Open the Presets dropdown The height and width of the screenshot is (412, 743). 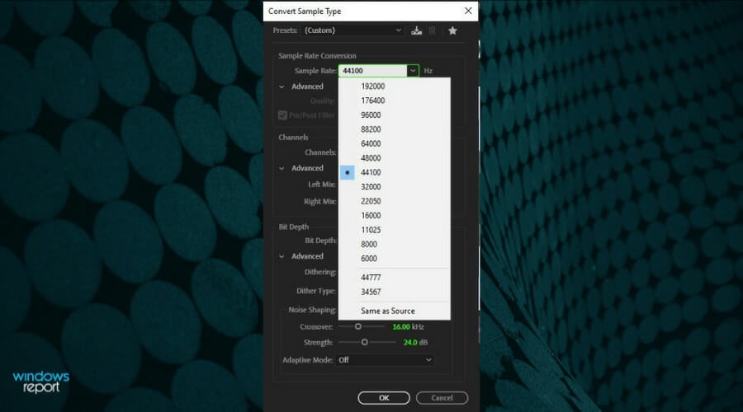pos(353,30)
